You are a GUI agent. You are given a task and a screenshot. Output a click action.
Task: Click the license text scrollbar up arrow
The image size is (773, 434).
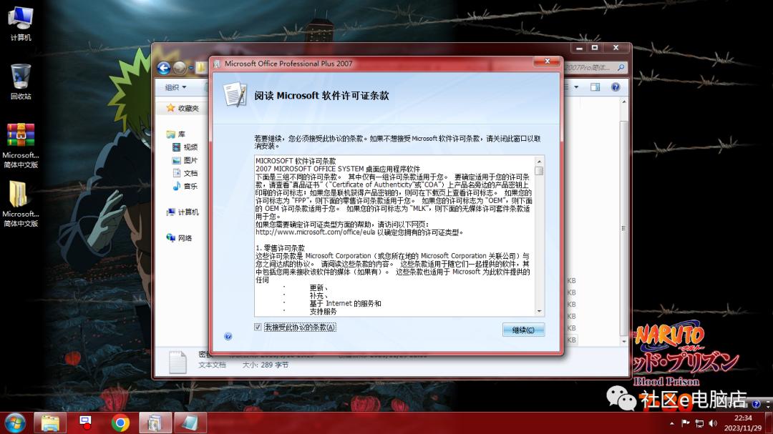[x=540, y=162]
